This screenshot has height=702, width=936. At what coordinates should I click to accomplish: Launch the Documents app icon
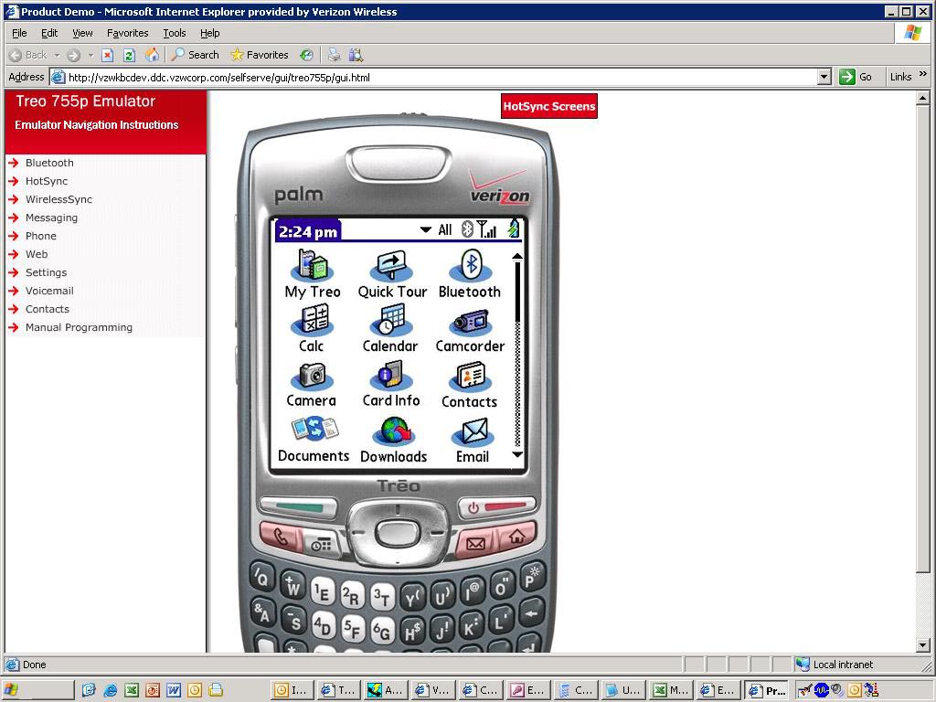(x=314, y=439)
